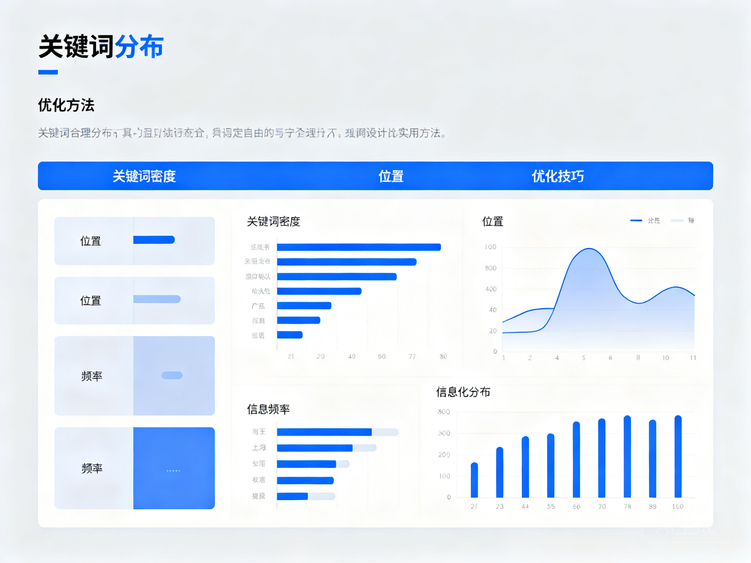
Task: Click the column above 66 in 信息化分布
Action: tap(577, 459)
